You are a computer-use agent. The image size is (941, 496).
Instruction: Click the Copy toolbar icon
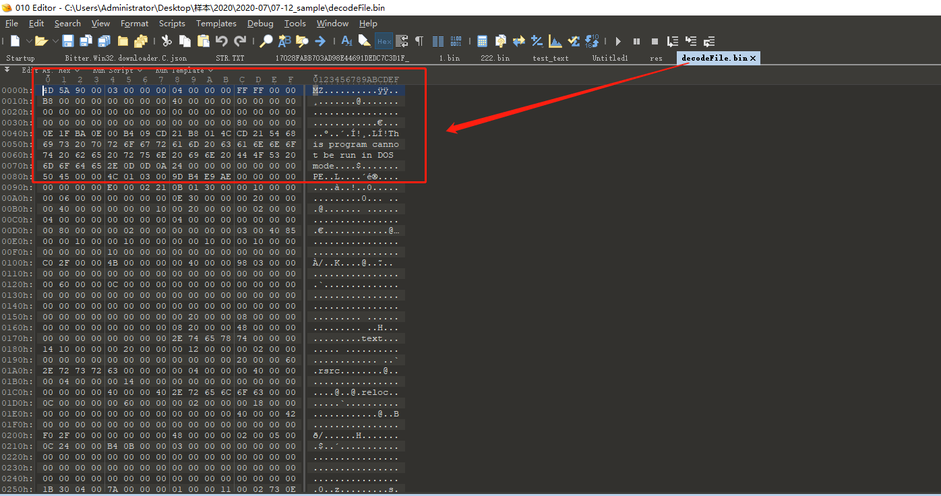coord(184,41)
